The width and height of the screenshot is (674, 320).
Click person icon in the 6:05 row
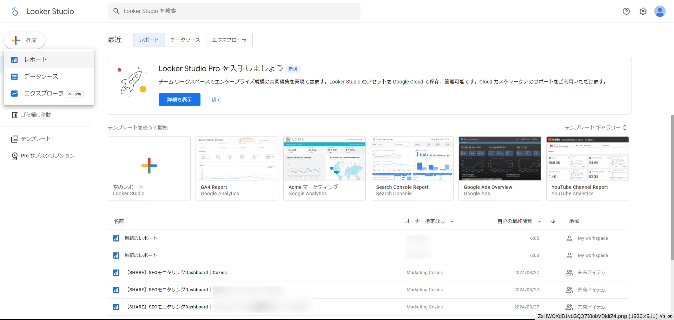569,238
